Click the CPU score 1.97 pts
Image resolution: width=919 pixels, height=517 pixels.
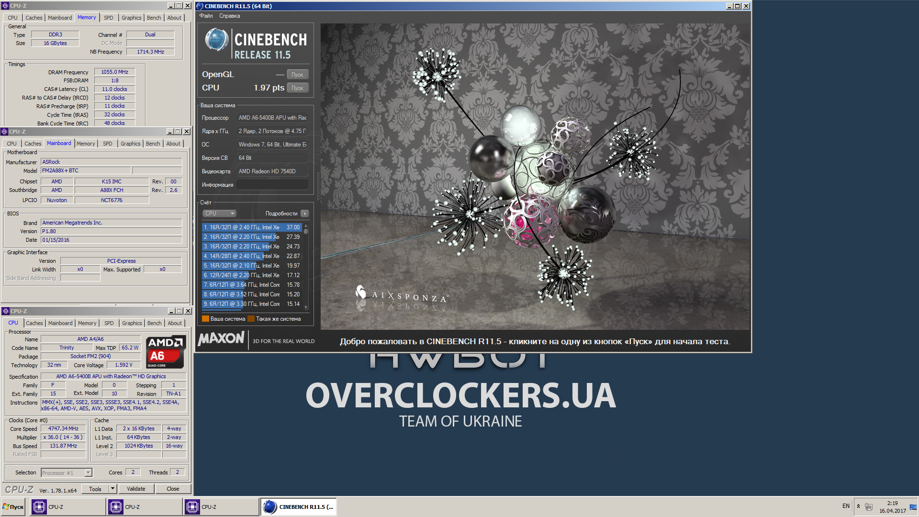click(x=269, y=88)
